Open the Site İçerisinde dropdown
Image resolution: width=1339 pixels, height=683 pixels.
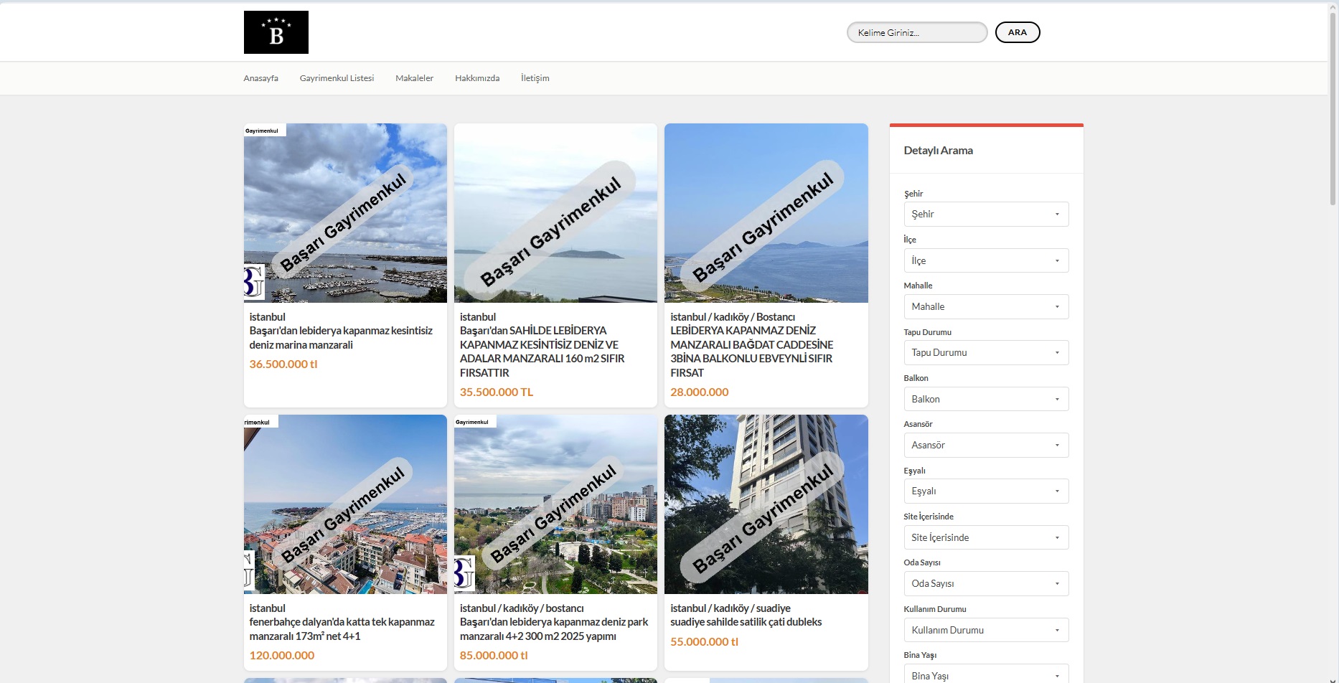point(986,537)
